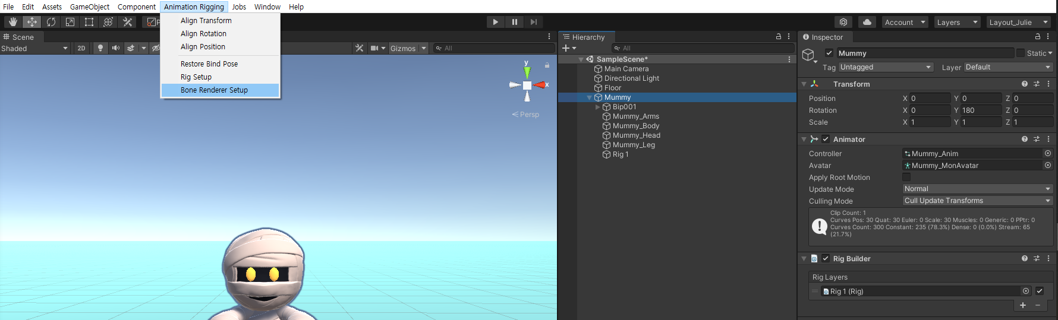Select the Rect tool
Viewport: 1058px width, 320px height.
[89, 22]
